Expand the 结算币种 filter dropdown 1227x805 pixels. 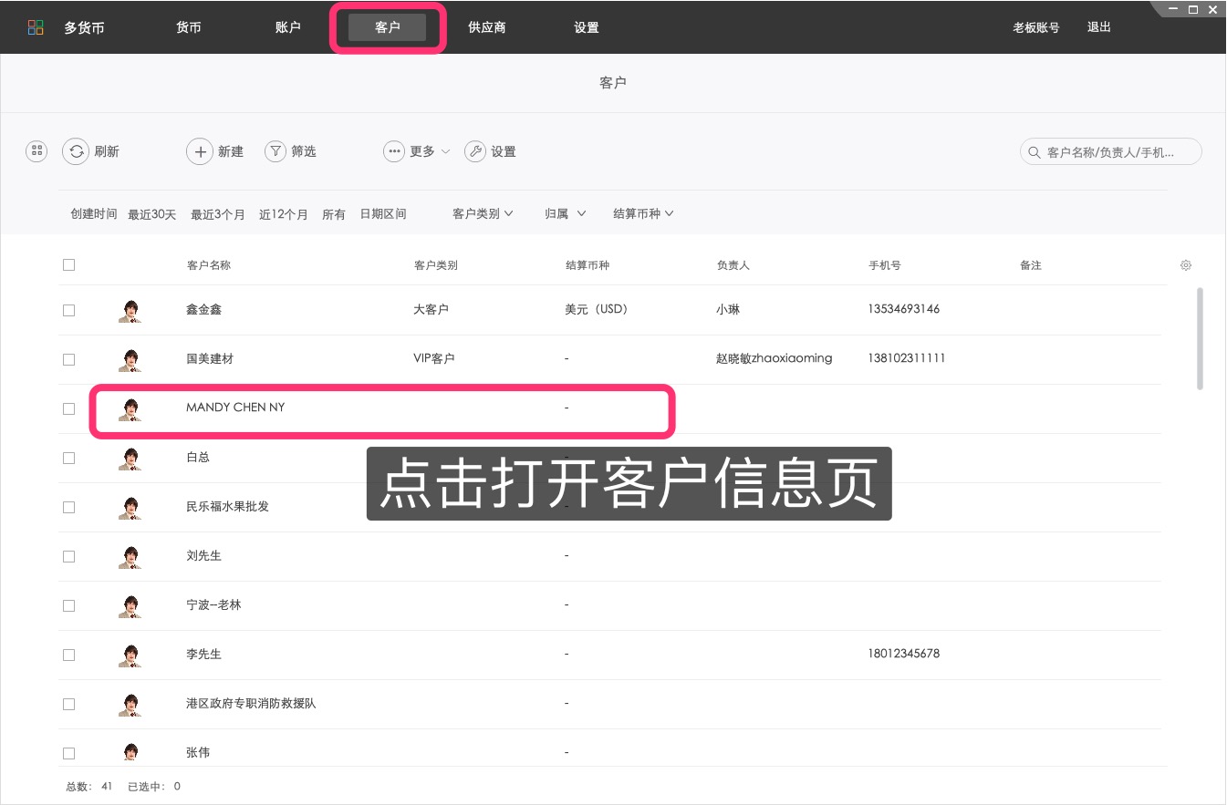click(643, 213)
